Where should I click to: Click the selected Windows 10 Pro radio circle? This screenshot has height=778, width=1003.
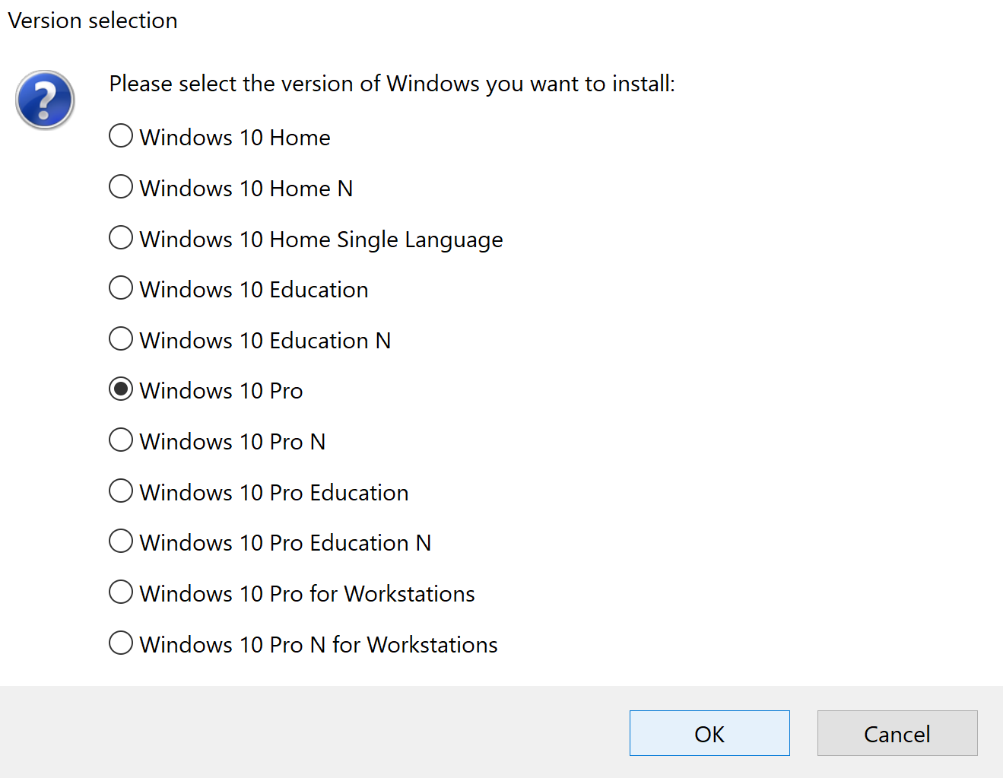121,389
